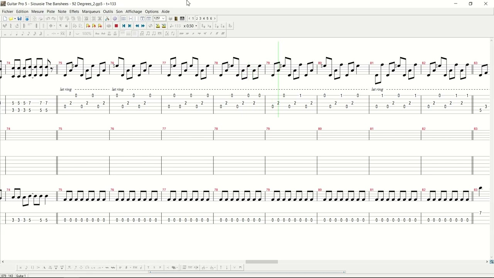Click the New file icon
This screenshot has height=278, width=494.
pos(5,19)
